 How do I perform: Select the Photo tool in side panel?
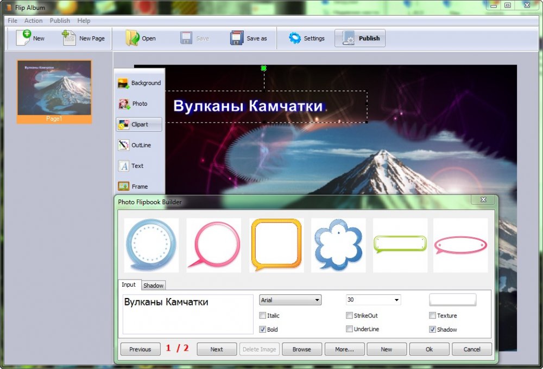123,103
